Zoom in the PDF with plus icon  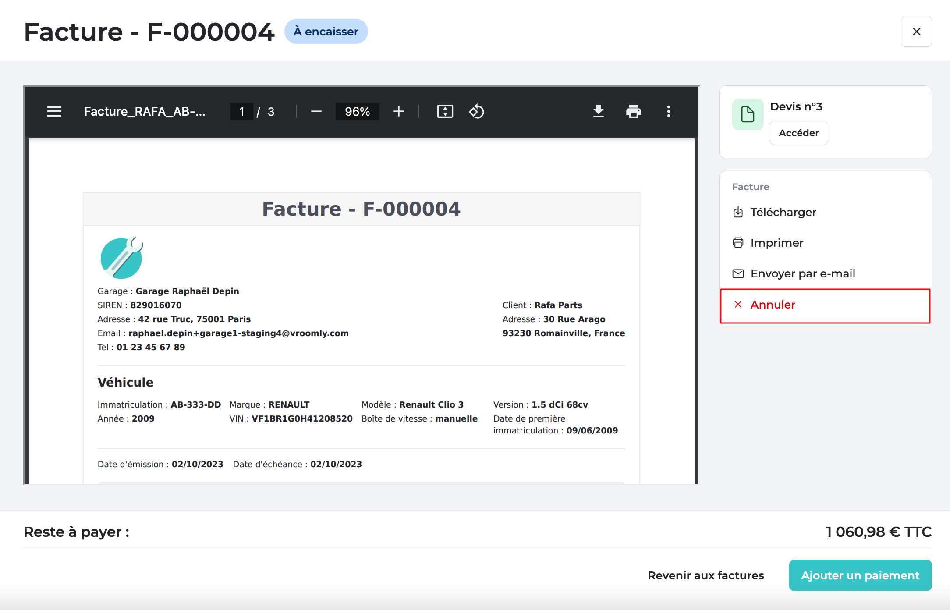click(398, 111)
